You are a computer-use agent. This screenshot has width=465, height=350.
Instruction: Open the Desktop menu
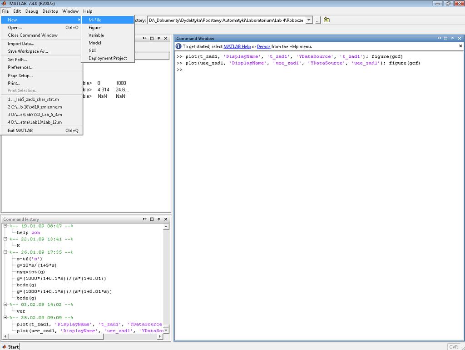pyautogui.click(x=50, y=11)
